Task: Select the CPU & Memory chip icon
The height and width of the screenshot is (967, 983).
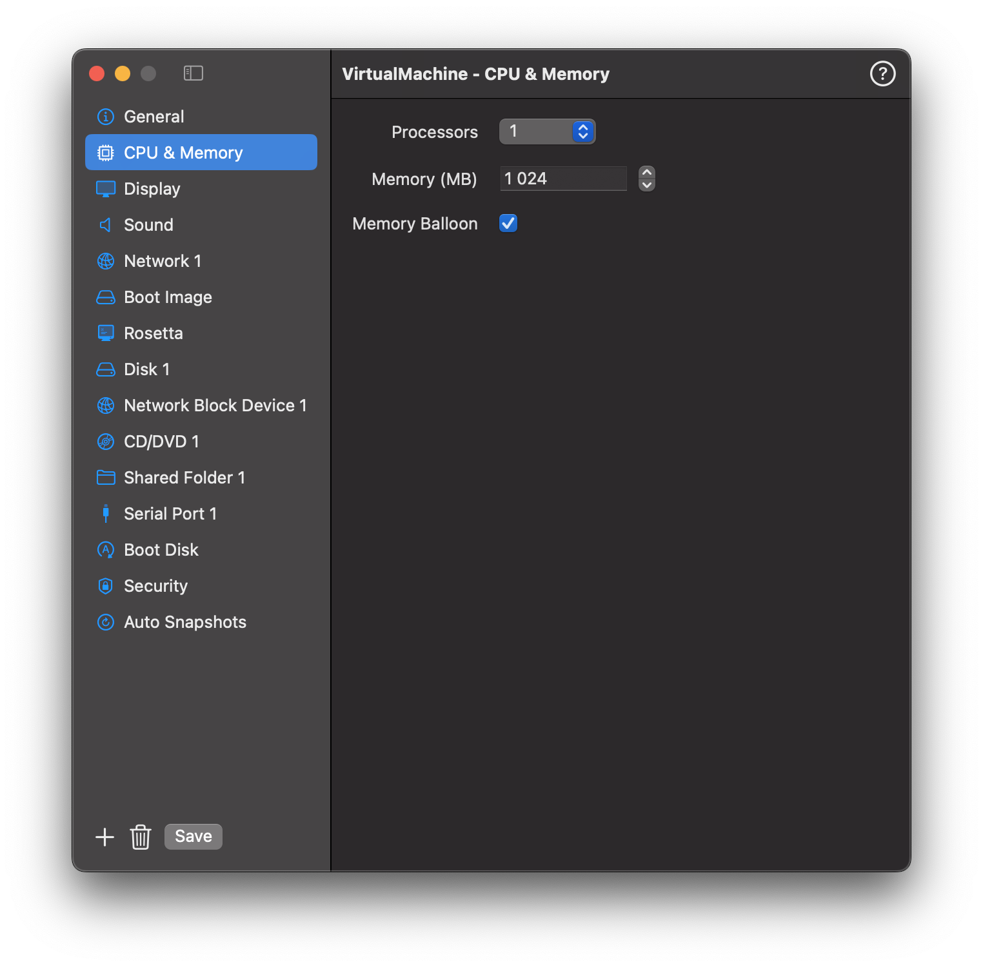Action: [105, 152]
